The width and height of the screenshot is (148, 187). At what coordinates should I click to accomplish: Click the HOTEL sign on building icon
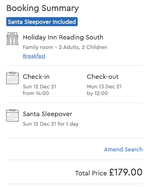tap(12, 34)
